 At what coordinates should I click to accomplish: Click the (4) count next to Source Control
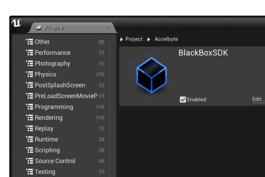pyautogui.click(x=102, y=161)
